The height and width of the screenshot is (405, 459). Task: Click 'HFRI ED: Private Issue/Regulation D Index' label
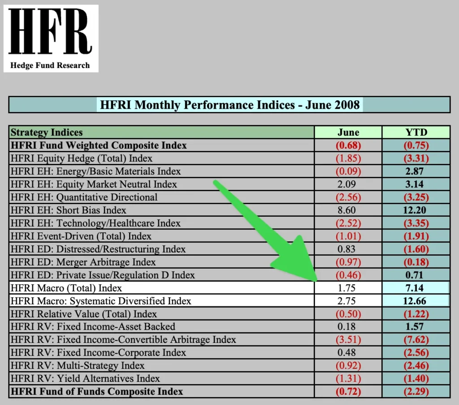(x=103, y=275)
